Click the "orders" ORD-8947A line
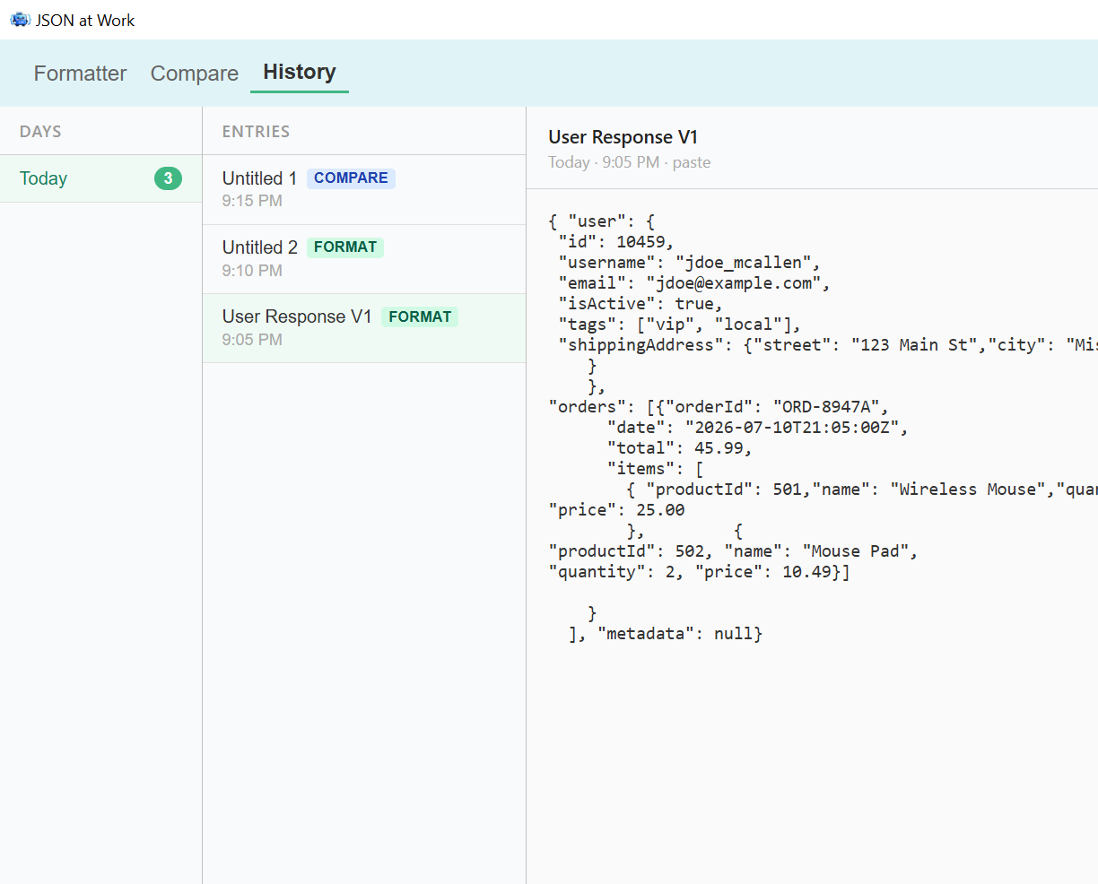The height and width of the screenshot is (884, 1098). pos(719,407)
